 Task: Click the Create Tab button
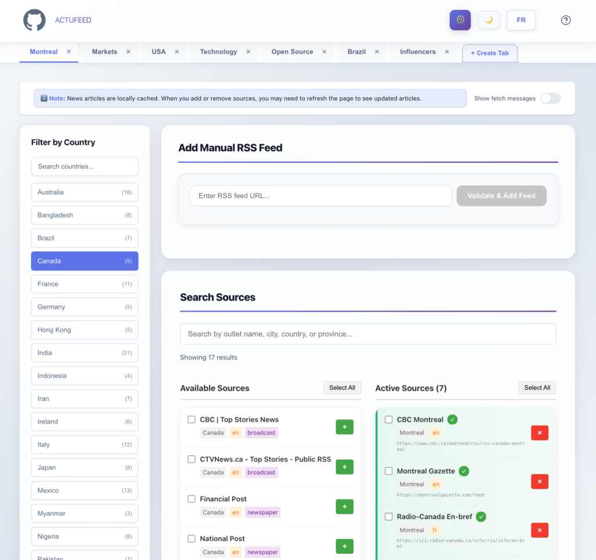(489, 53)
